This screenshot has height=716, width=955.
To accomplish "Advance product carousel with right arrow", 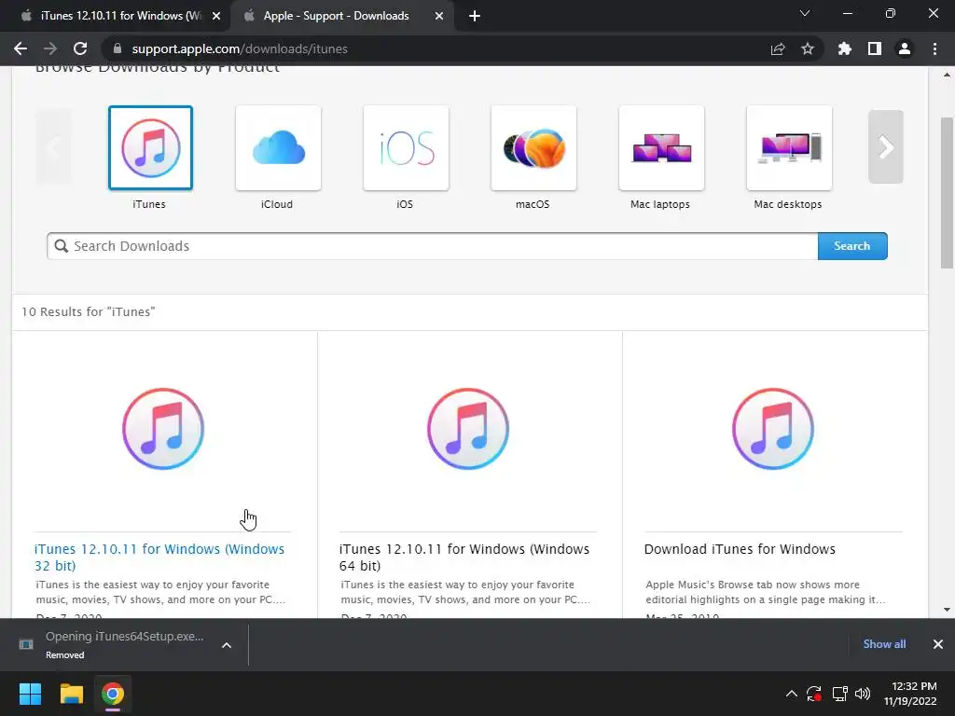I will click(x=886, y=146).
